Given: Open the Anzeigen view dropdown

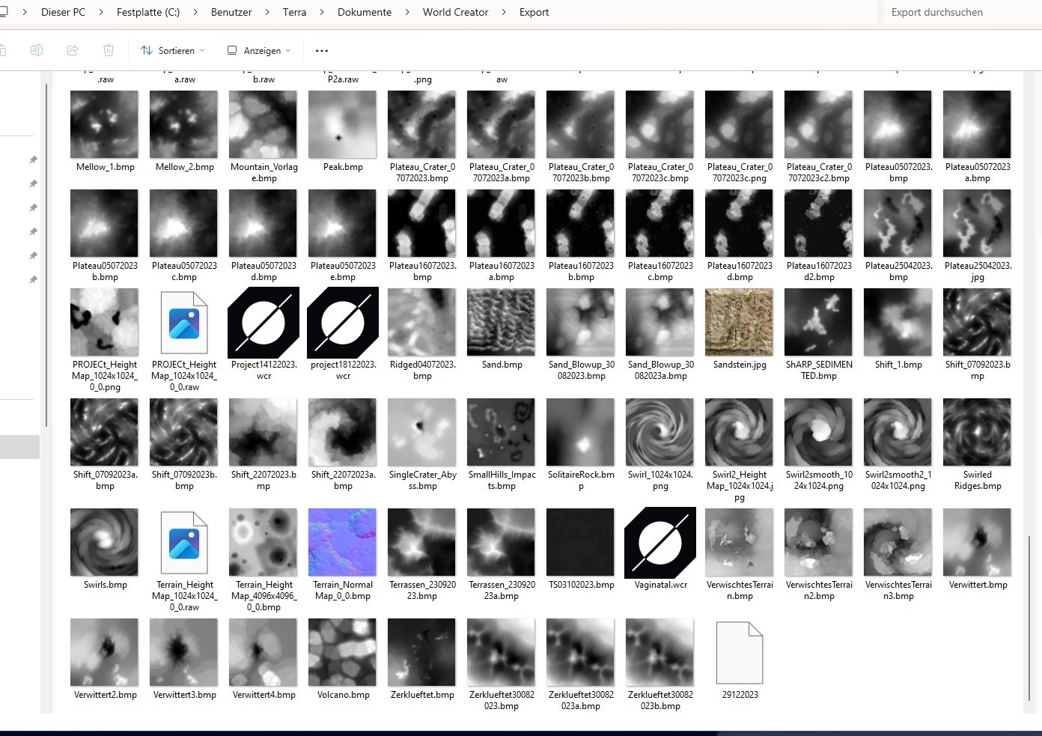Looking at the screenshot, I should click(x=259, y=50).
